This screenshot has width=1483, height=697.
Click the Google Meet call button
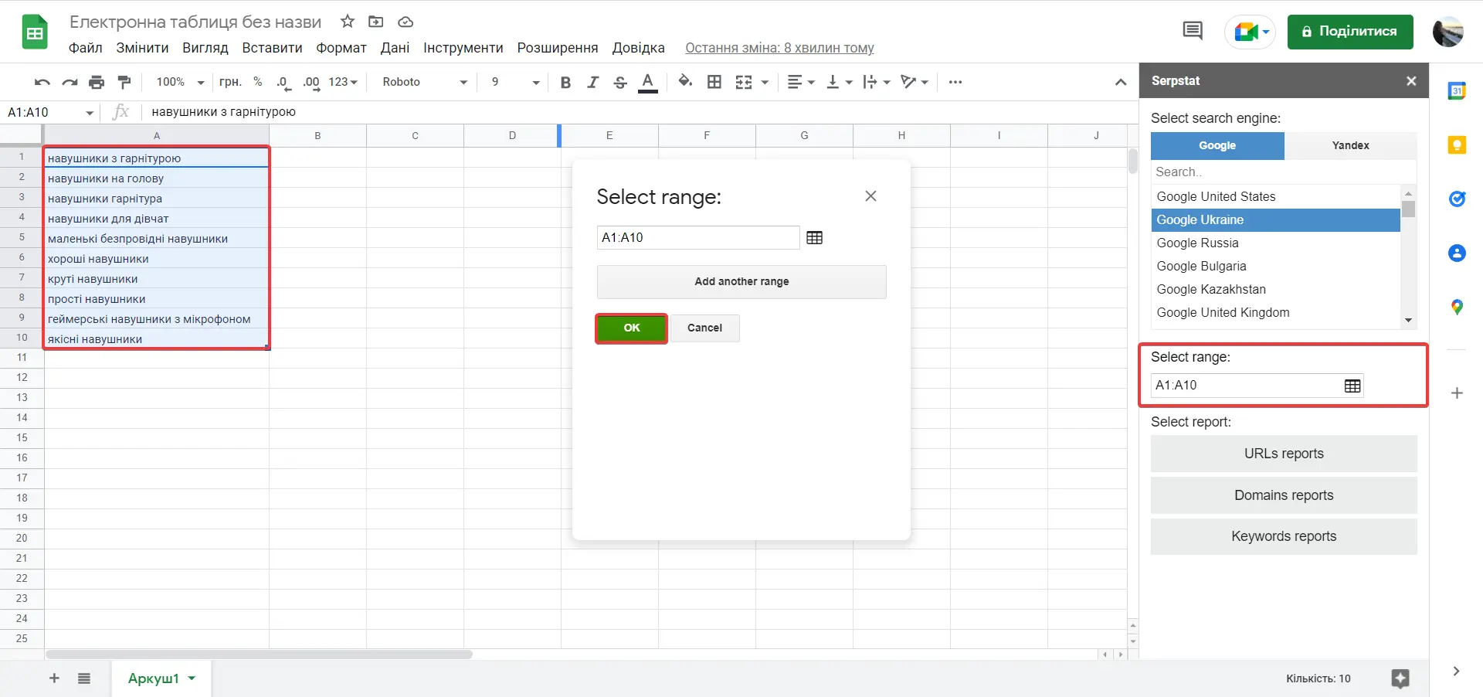[x=1250, y=32]
